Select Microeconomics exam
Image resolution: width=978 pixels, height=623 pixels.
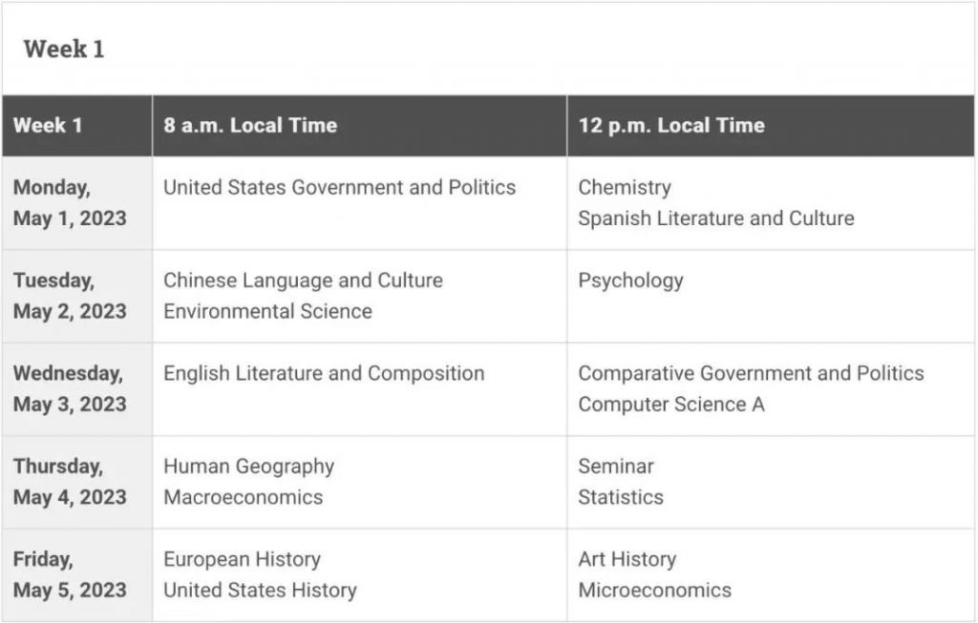pos(654,590)
